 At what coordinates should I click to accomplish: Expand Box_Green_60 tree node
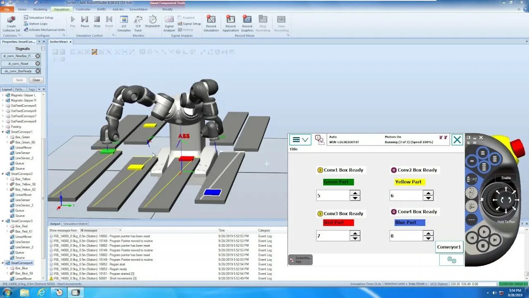coord(8,142)
